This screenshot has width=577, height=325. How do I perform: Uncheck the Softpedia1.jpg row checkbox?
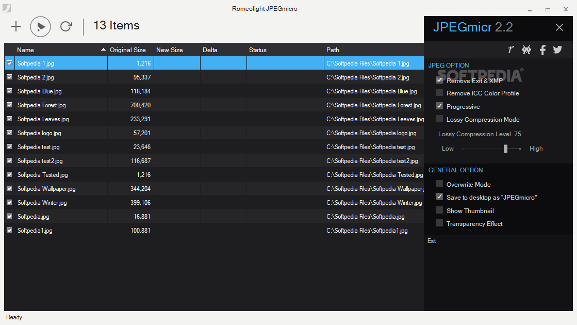[9, 231]
